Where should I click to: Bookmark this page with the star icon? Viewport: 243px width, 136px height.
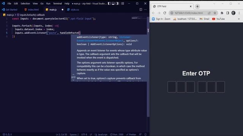(x=215, y=13)
